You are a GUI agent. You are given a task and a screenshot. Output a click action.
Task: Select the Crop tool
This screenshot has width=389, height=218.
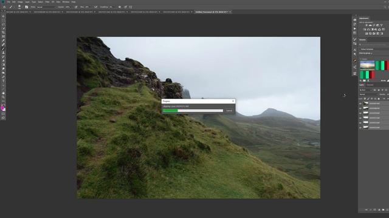point(3,32)
